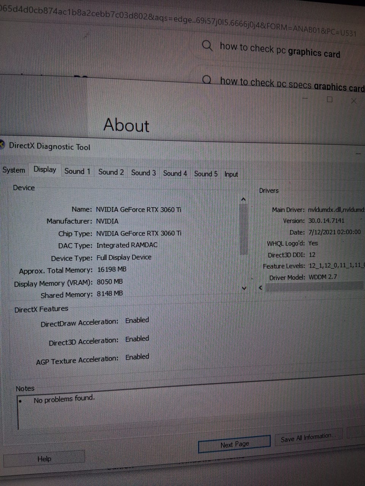Click the Feature Levels value 12_1,12_0

coord(336,266)
